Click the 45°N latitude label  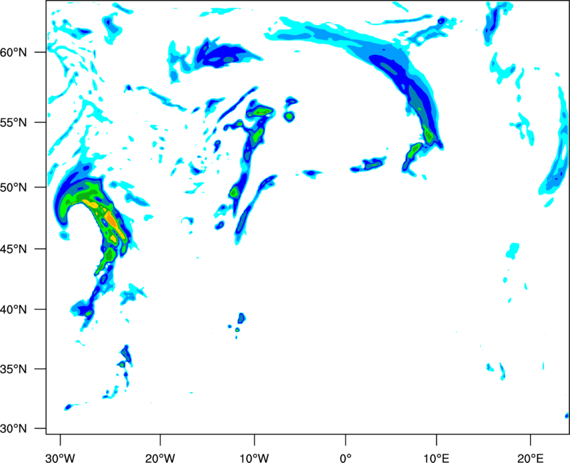pyautogui.click(x=14, y=249)
